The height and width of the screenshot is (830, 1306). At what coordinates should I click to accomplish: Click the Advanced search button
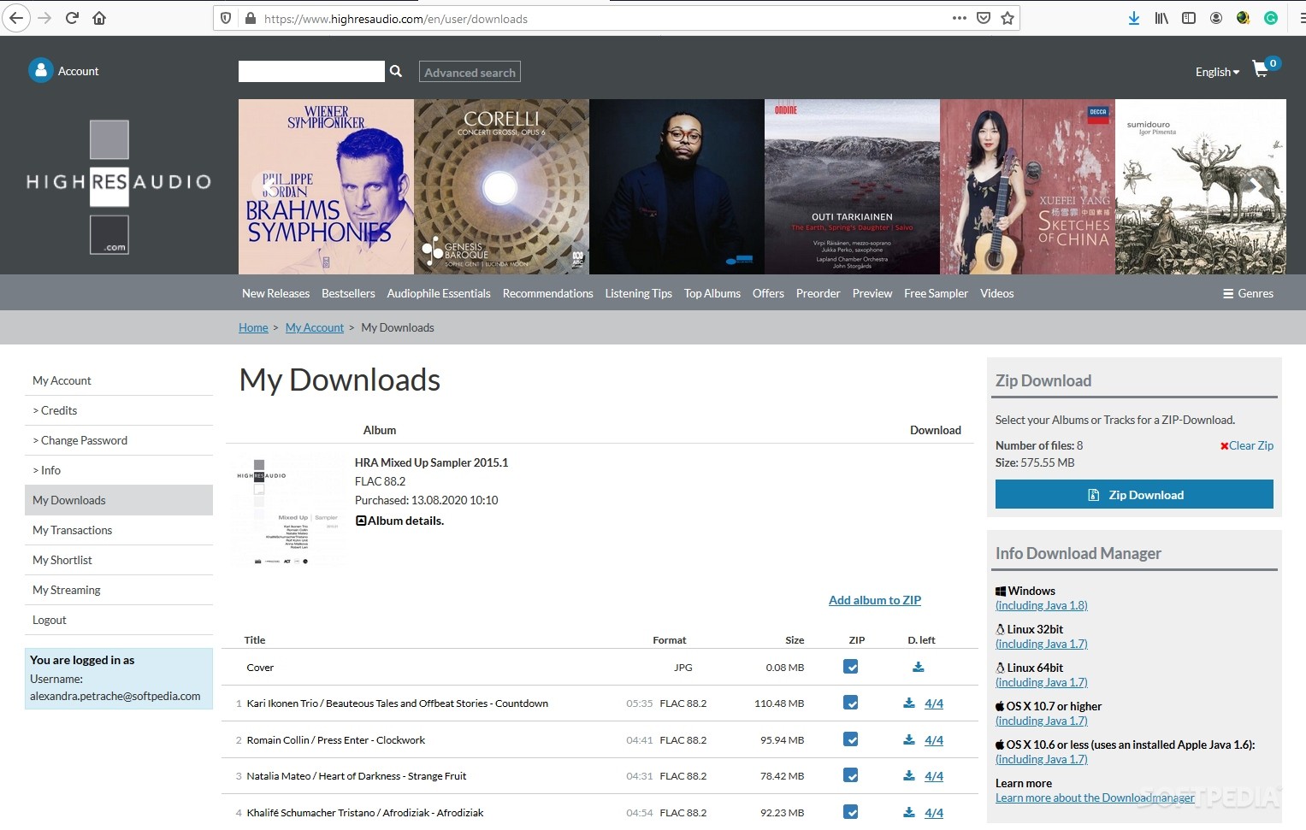(470, 72)
